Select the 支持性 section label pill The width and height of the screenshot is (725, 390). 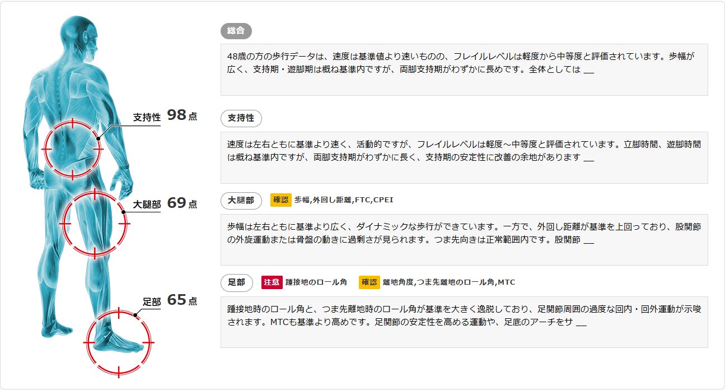click(x=241, y=118)
